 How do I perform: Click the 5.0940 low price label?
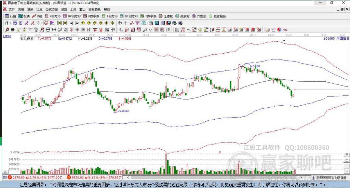(124, 111)
